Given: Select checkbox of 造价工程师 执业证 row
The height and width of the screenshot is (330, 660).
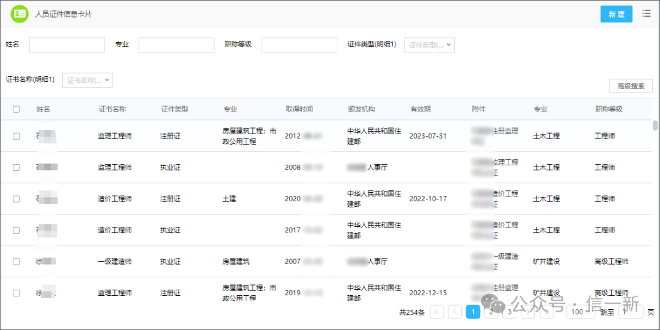Looking at the screenshot, I should coord(16,231).
